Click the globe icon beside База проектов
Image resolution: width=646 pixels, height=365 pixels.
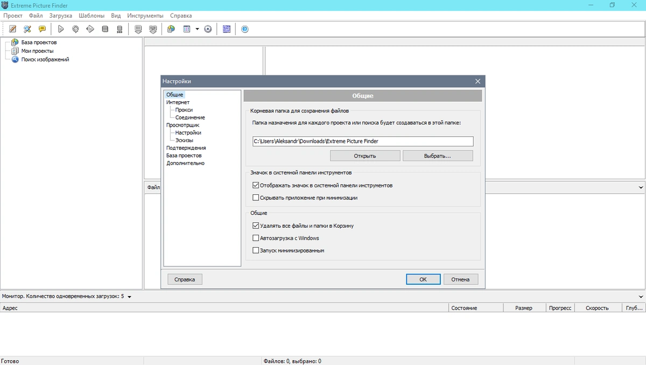pyautogui.click(x=15, y=42)
